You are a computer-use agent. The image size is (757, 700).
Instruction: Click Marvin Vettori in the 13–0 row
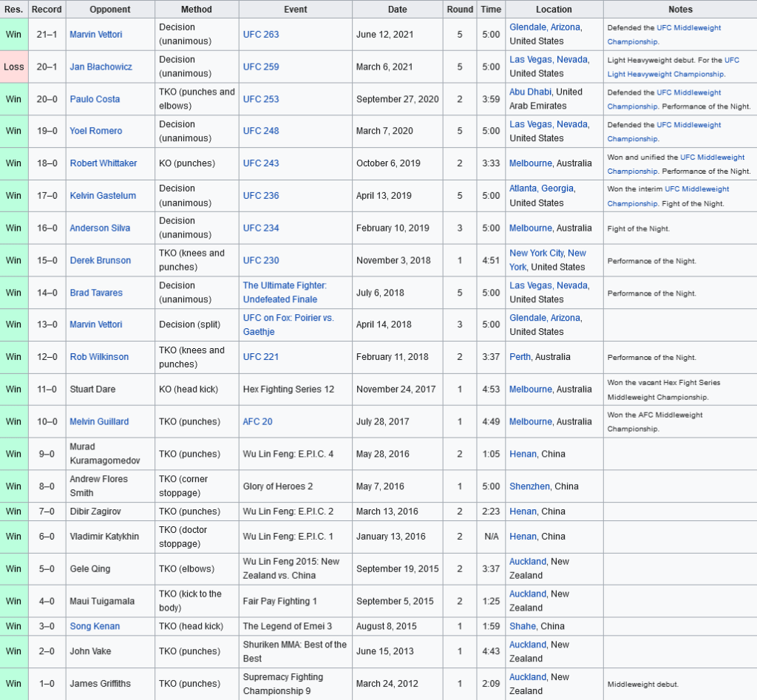point(95,324)
